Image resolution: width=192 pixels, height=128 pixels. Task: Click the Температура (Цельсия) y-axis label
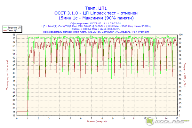coord(7,75)
